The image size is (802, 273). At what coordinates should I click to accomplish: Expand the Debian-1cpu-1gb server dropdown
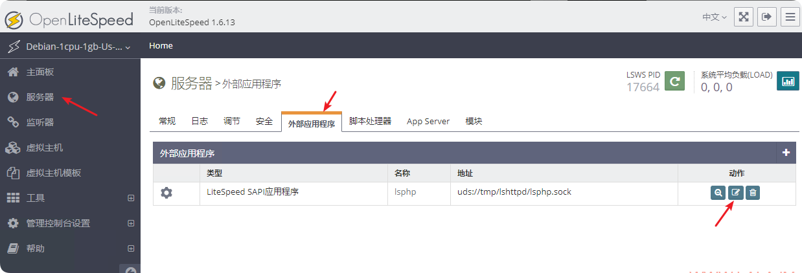pos(70,47)
